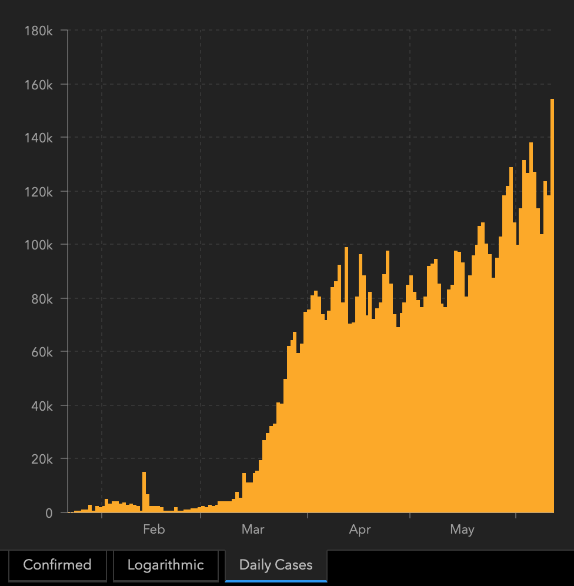Screen dimensions: 574x586
Task: Click the tallest bar at the chart's end
Action: point(552,306)
